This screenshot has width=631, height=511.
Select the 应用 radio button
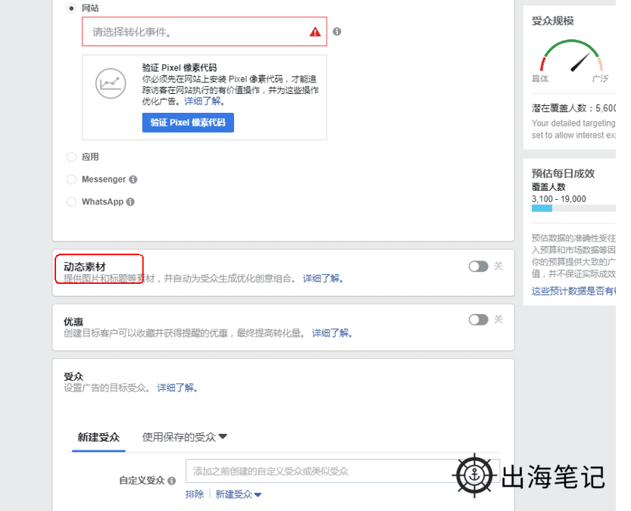coord(70,157)
